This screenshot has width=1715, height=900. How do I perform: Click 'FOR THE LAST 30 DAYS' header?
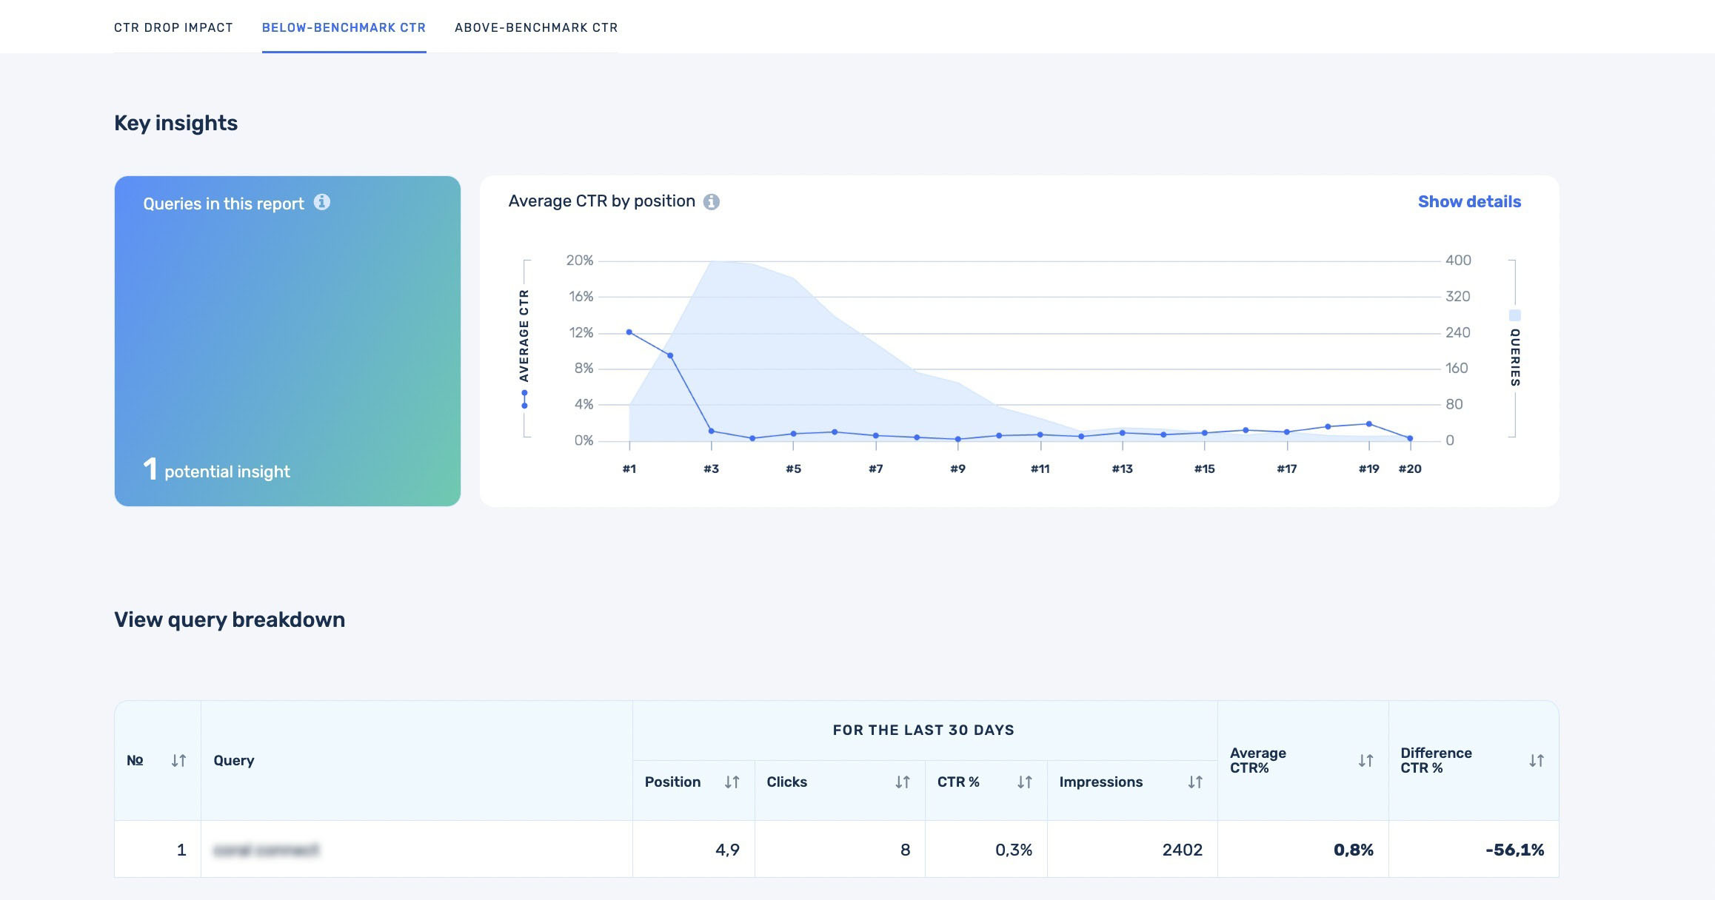point(923,730)
